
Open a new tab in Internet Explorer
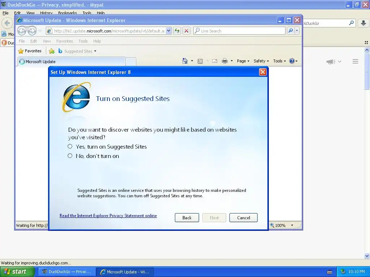click(131, 62)
